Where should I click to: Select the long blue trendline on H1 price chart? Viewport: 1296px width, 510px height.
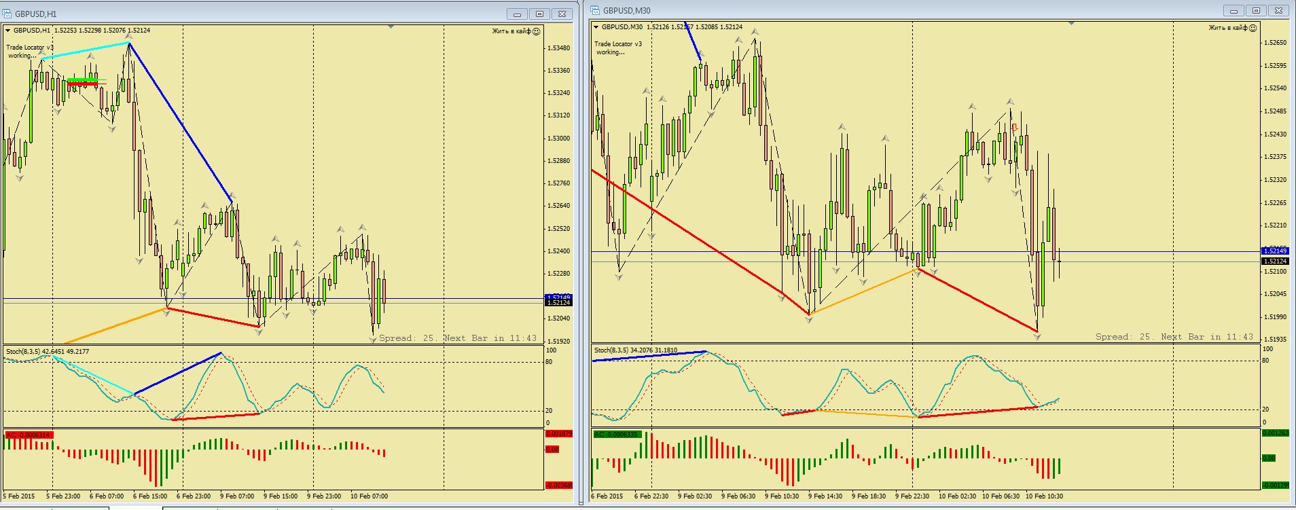point(181,122)
